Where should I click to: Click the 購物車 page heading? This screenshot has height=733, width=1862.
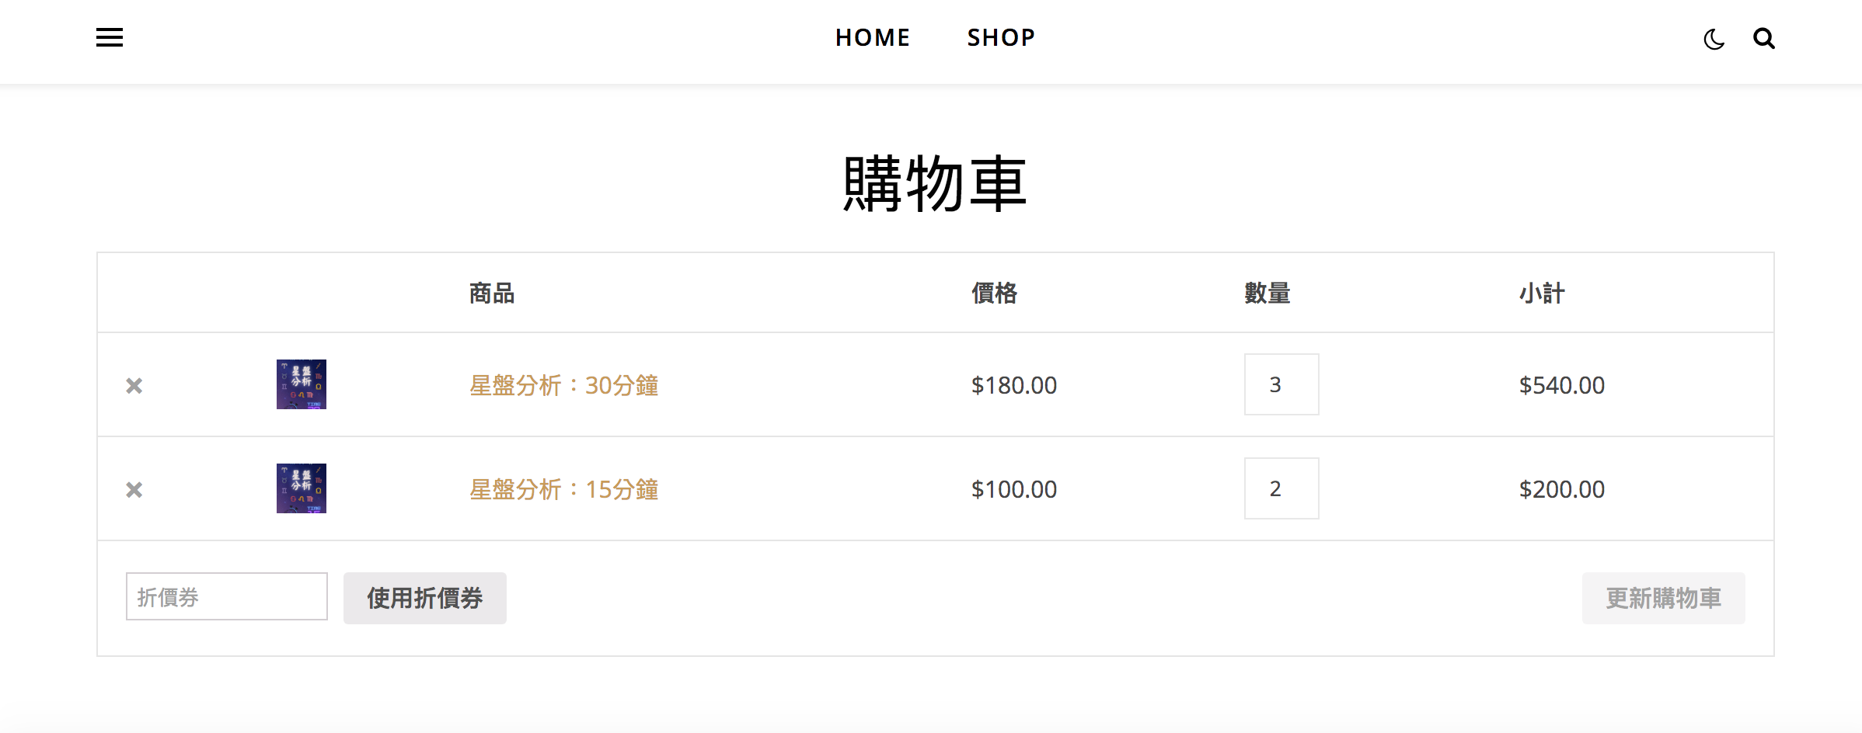coord(935,183)
